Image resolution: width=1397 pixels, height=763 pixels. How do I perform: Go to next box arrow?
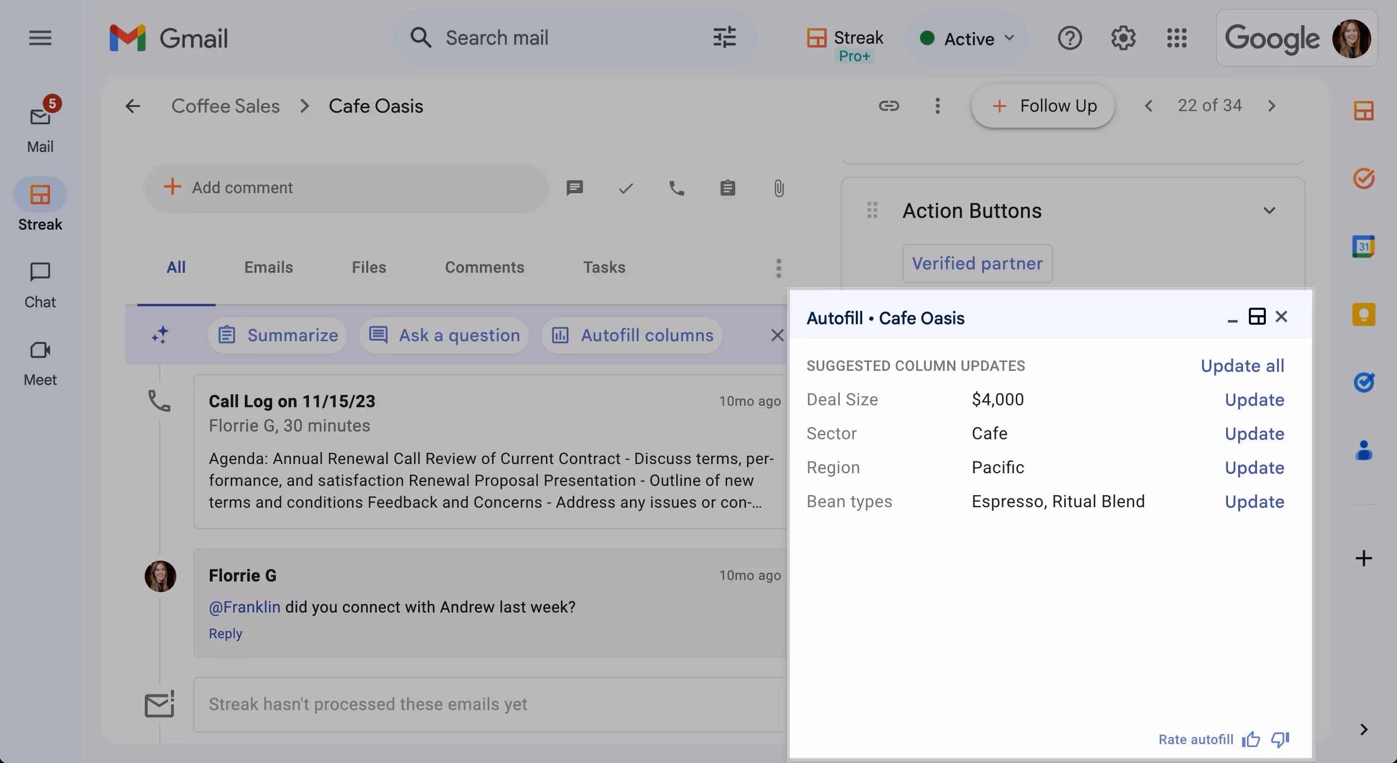point(1271,106)
